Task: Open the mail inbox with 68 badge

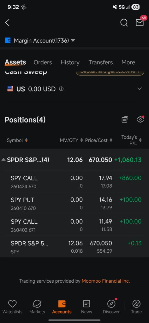Action: 140,23
